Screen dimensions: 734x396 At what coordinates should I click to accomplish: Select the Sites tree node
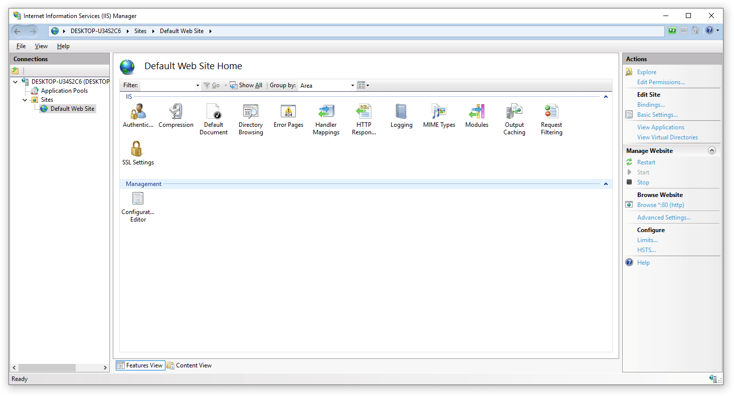click(x=47, y=100)
